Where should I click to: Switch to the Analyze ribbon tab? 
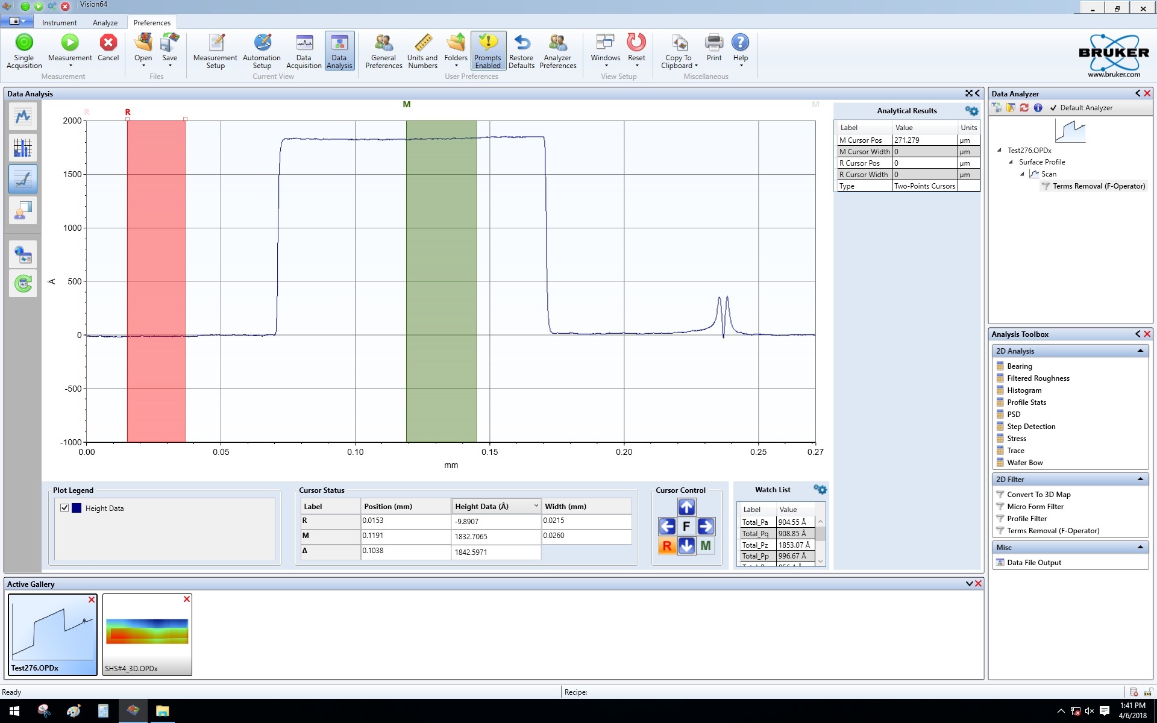105,22
